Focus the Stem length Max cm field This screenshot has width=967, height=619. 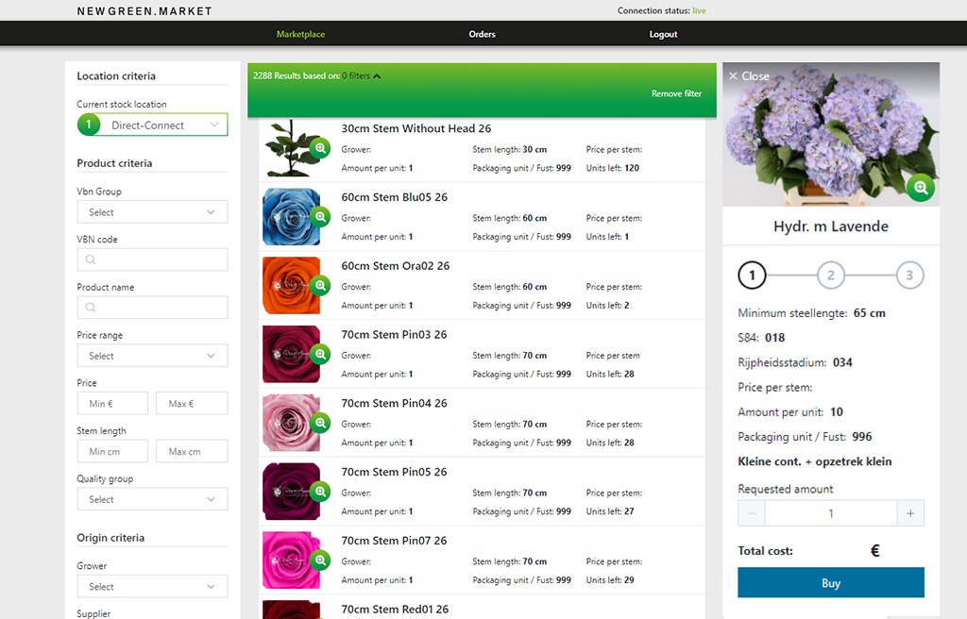pyautogui.click(x=192, y=451)
